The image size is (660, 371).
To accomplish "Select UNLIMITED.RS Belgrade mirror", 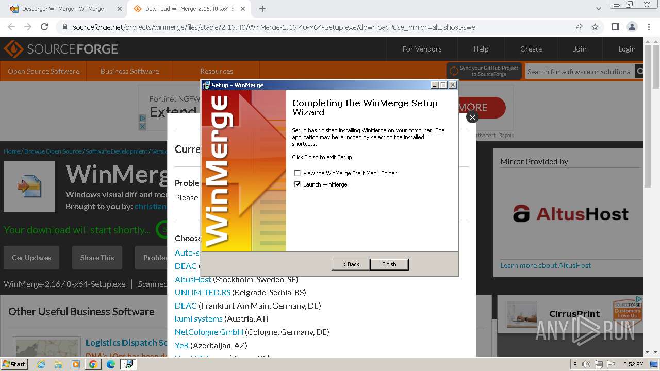I will 203,292.
